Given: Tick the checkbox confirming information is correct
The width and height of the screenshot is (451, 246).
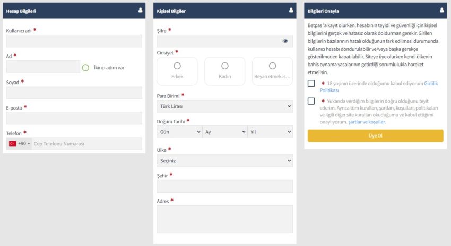Looking at the screenshot, I should [x=311, y=101].
